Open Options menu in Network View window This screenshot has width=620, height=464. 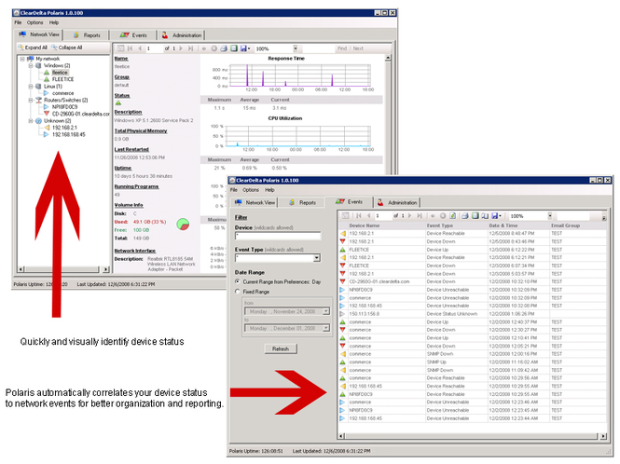[34, 22]
